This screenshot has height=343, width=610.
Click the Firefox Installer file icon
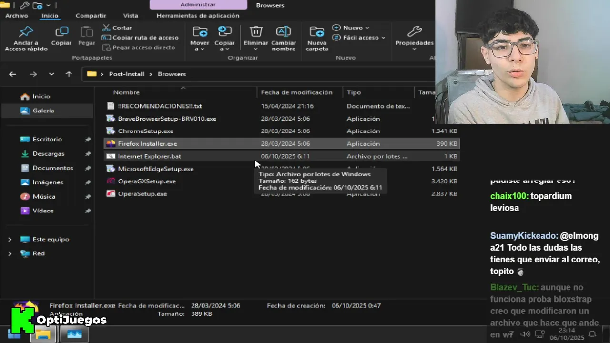111,143
